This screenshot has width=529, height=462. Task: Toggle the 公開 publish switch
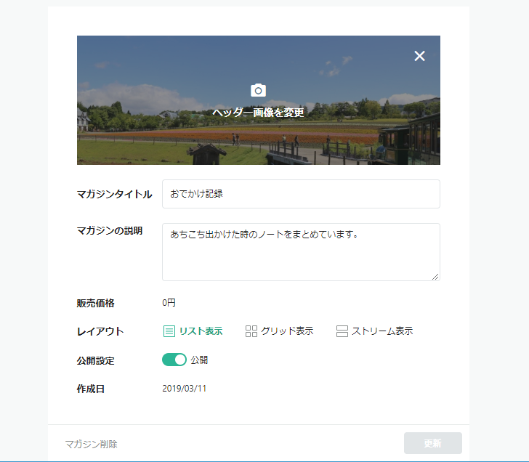174,360
